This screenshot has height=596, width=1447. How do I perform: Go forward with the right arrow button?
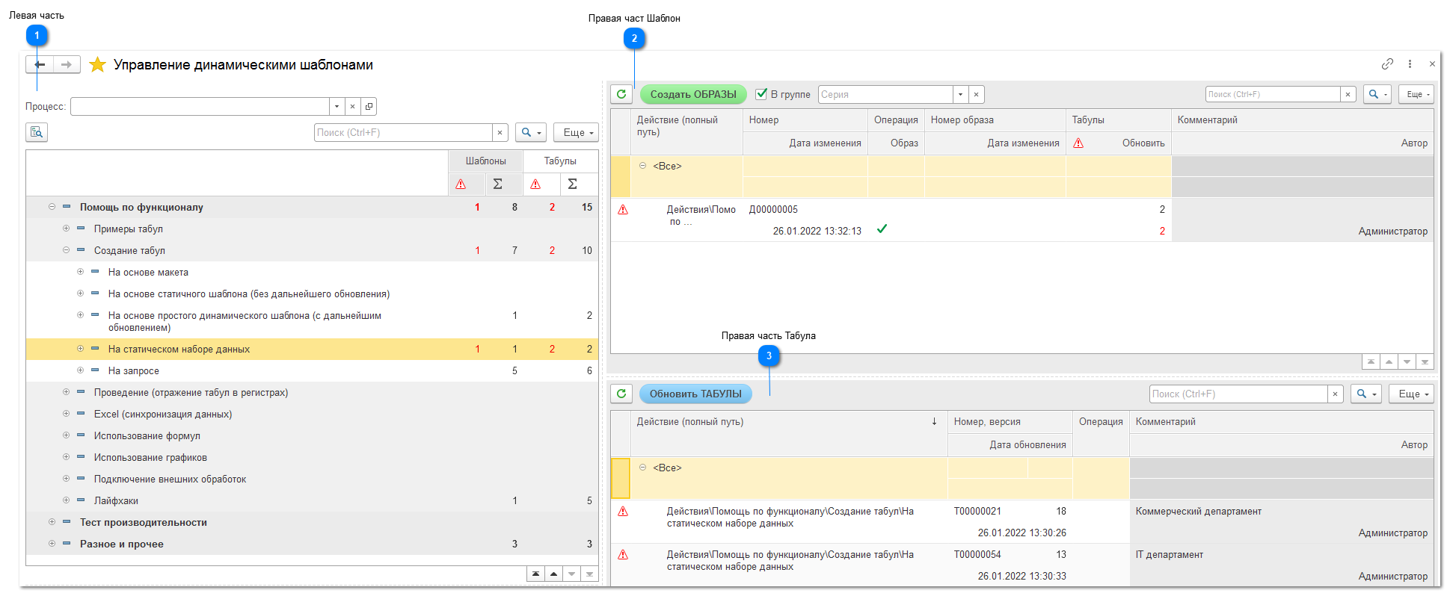(x=67, y=65)
